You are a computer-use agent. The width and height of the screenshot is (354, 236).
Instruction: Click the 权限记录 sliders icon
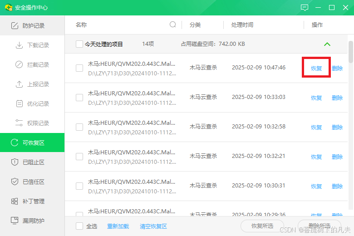point(19,123)
